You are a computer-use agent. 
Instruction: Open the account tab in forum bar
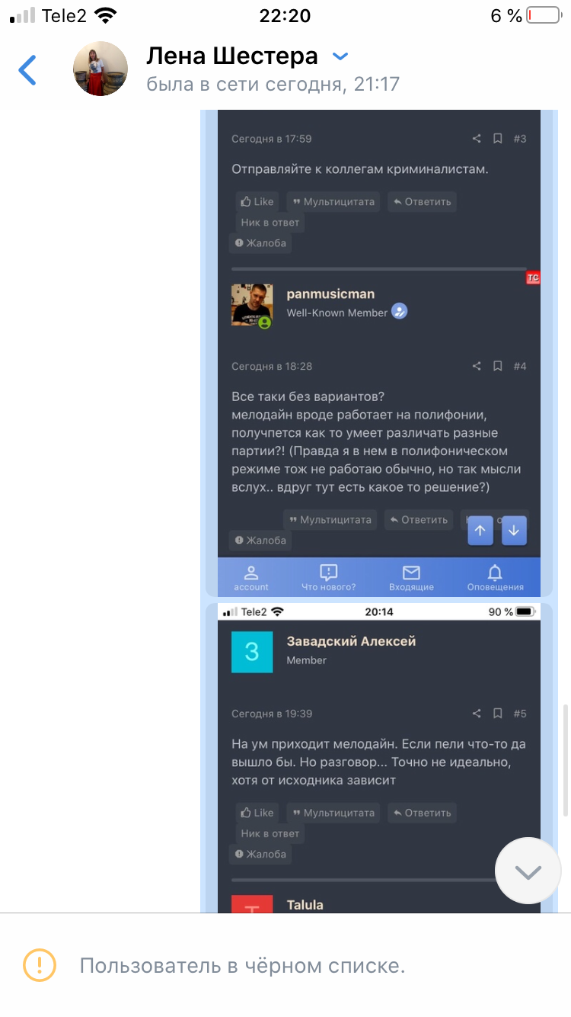(251, 578)
